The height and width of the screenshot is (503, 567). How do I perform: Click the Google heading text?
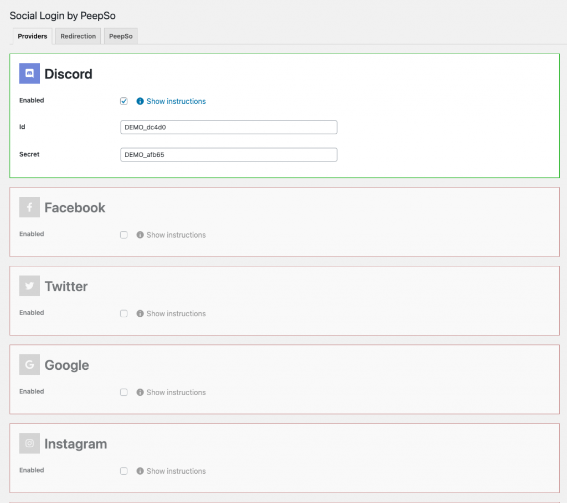pyautogui.click(x=67, y=365)
